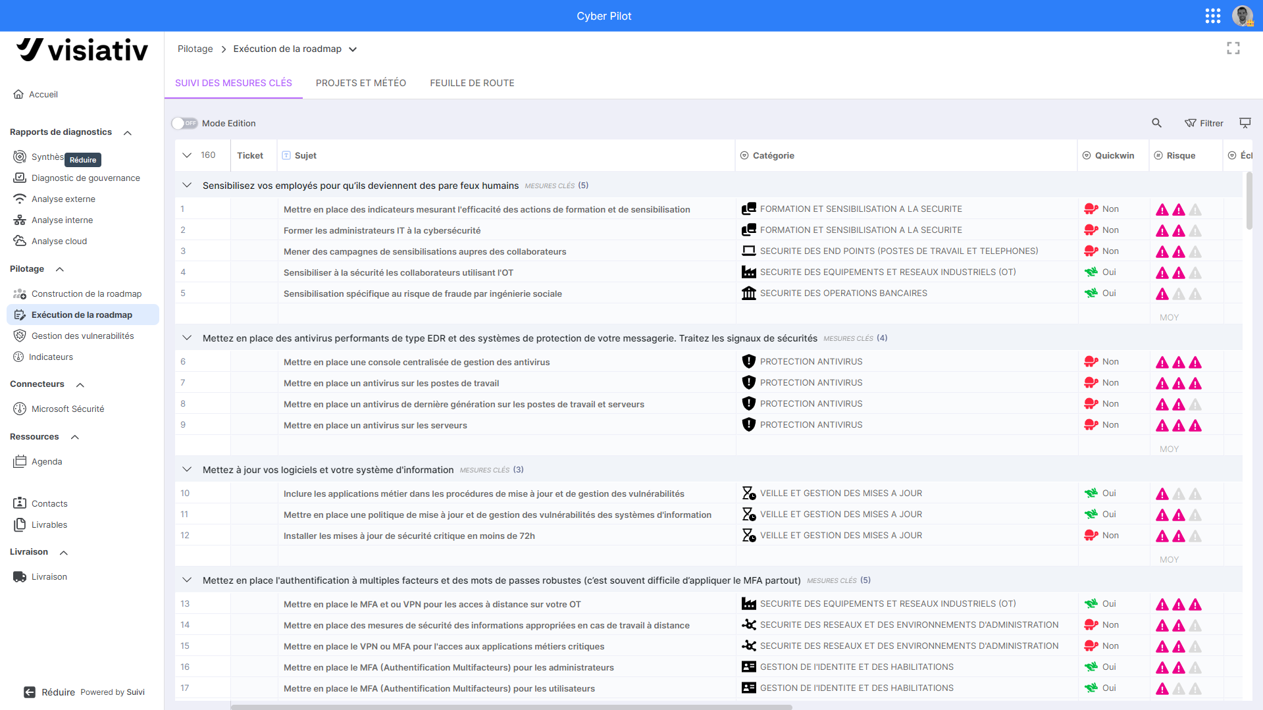
Task: Open the user profile avatar menu
Action: click(x=1242, y=16)
